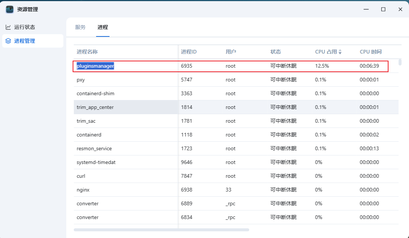Click the vertical scrollbar of the process table
The height and width of the screenshot is (238, 409).
click(x=400, y=62)
